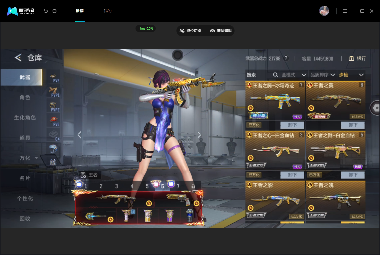Open weapon power help question mark
The height and width of the screenshot is (255, 380).
point(286,58)
